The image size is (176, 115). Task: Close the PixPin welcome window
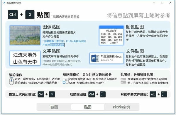click(x=170, y=3)
